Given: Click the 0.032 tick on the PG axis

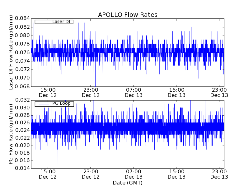Looking at the screenshot, I should 22,100.
